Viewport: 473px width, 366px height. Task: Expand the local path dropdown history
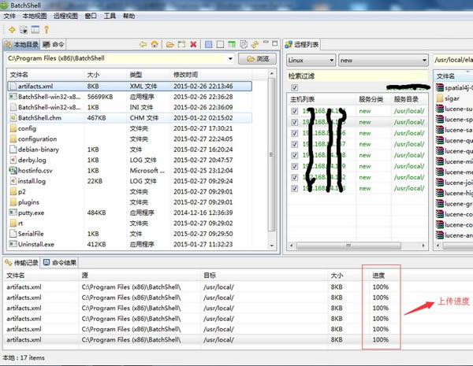[229, 59]
